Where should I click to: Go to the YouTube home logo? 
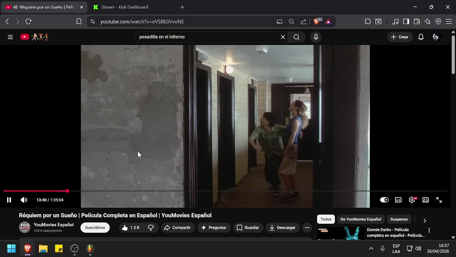tap(34, 37)
